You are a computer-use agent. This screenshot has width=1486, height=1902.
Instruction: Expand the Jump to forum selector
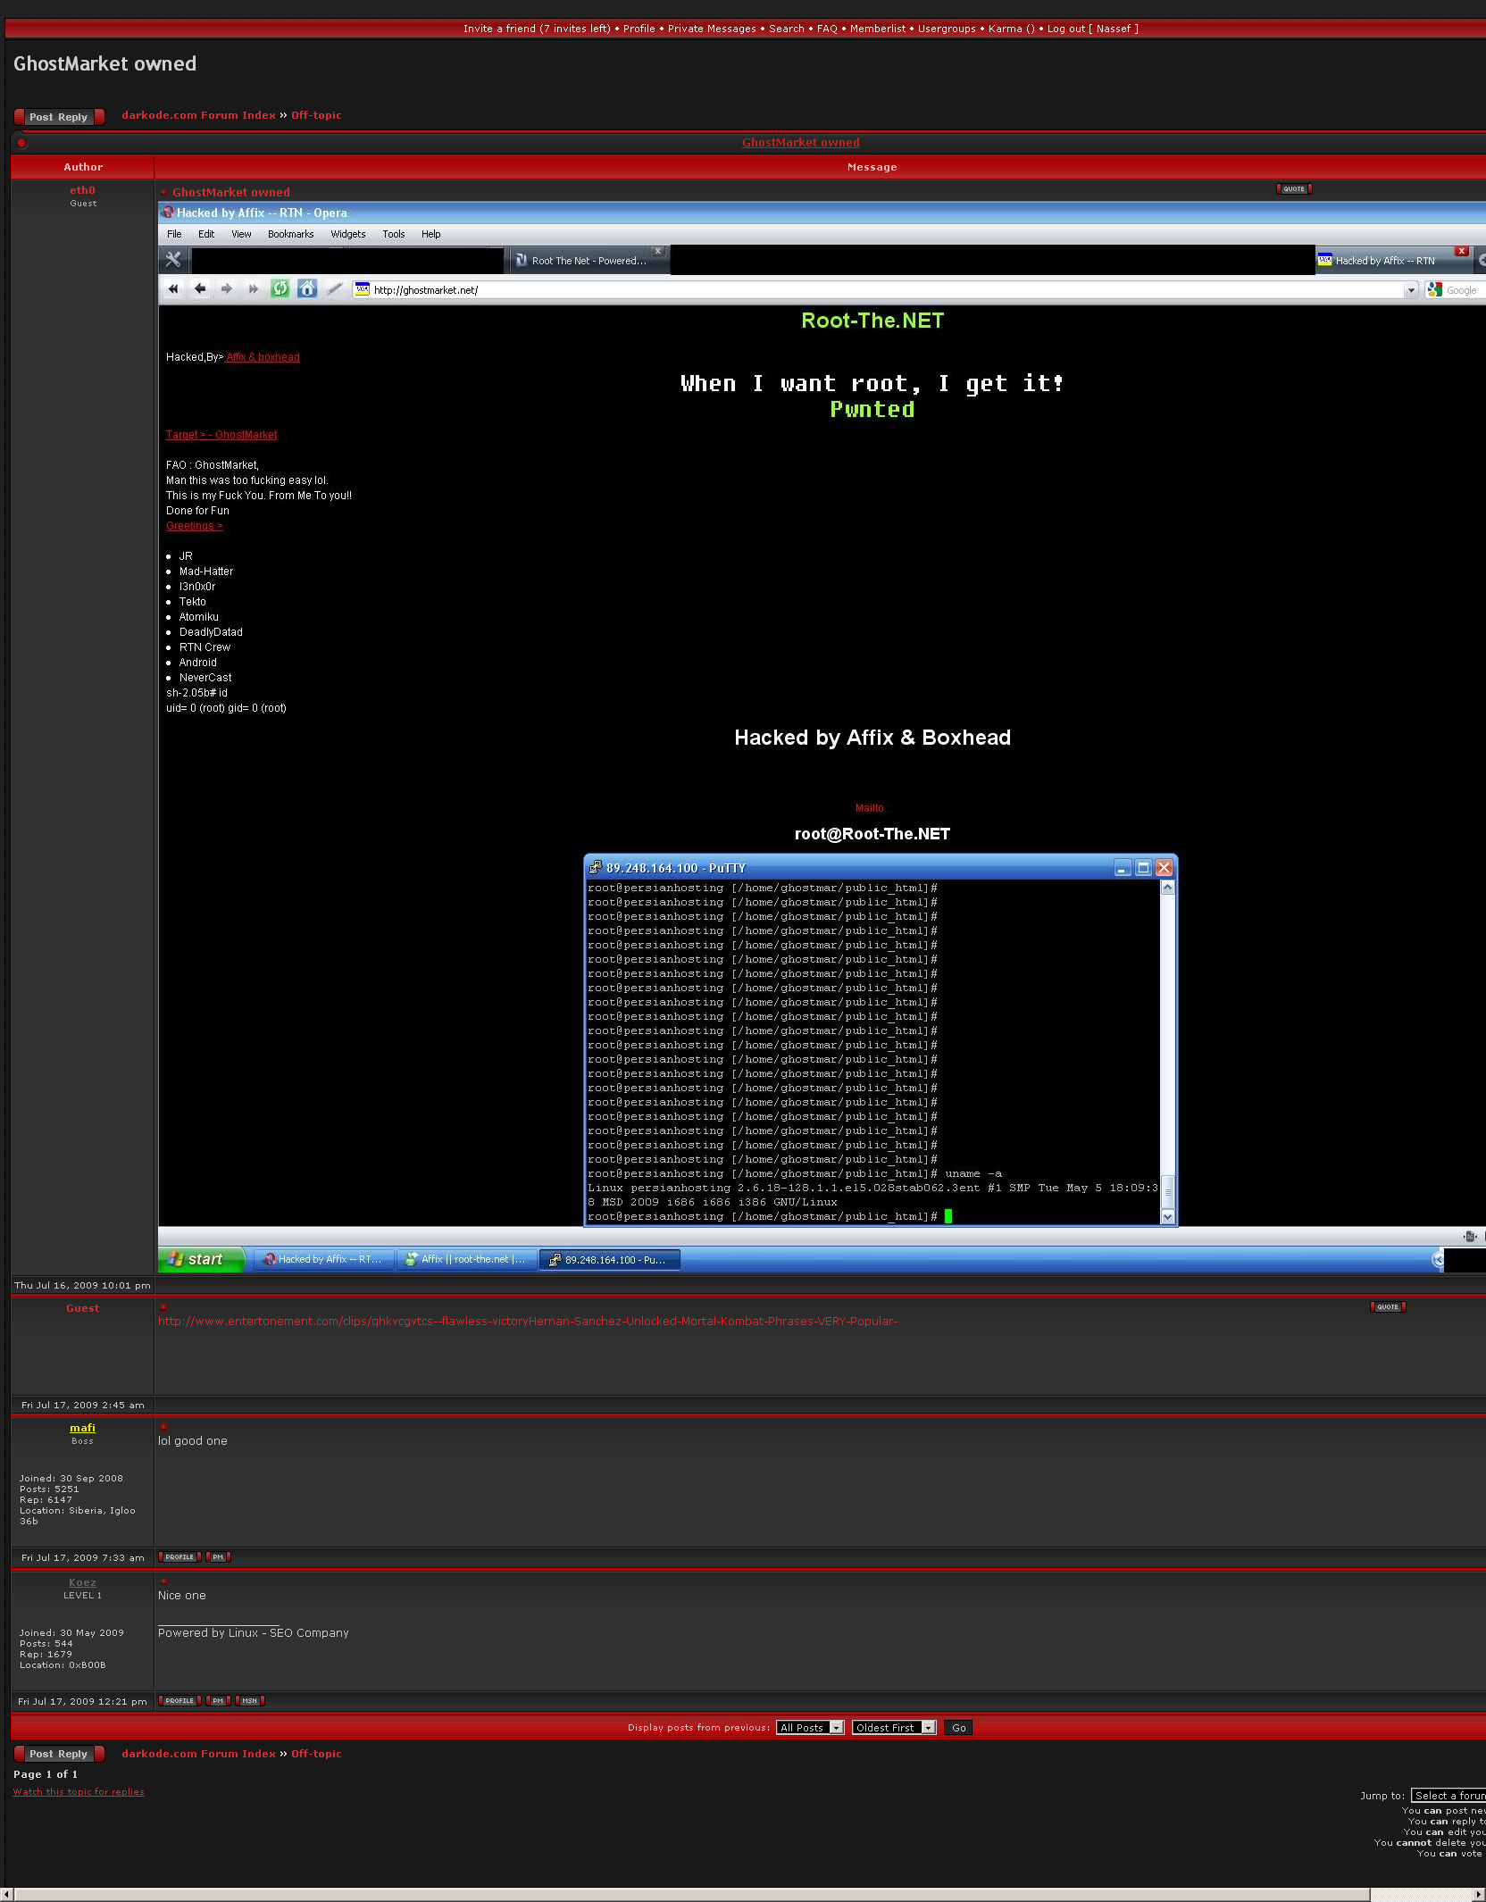coord(1448,1796)
